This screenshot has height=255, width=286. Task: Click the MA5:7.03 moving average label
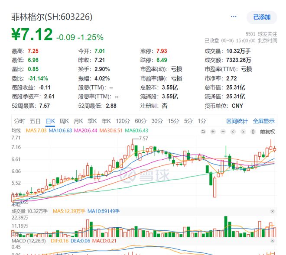pos(36,130)
